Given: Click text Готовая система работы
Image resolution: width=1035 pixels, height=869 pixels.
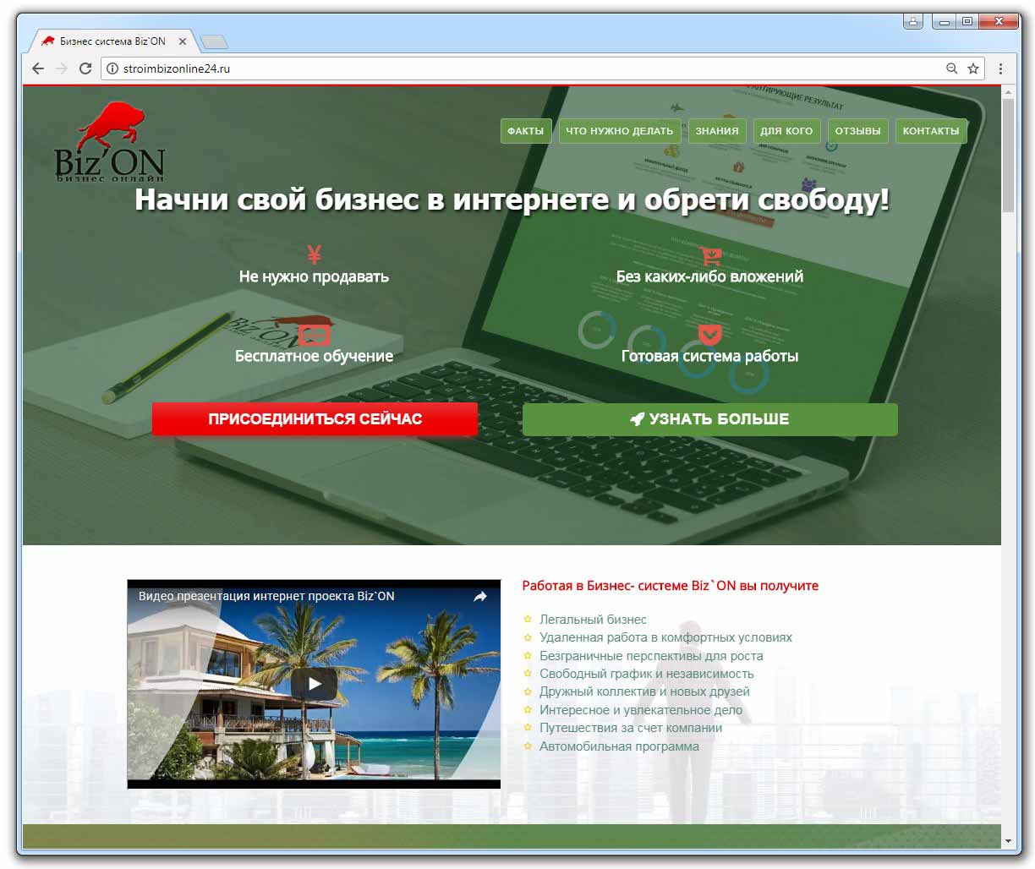Looking at the screenshot, I should [709, 356].
